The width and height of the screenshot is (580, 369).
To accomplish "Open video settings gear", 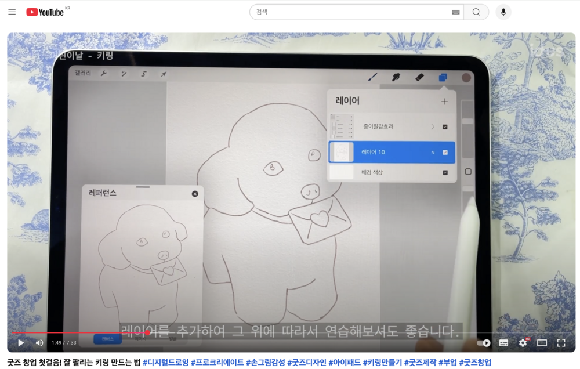I will pos(523,343).
